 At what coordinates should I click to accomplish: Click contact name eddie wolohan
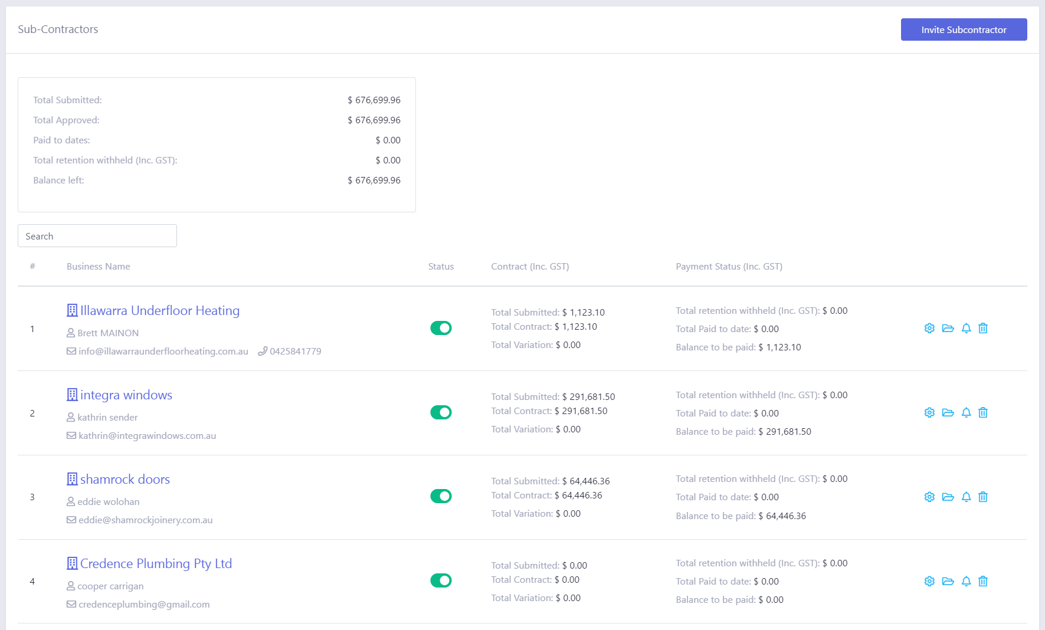pos(109,502)
